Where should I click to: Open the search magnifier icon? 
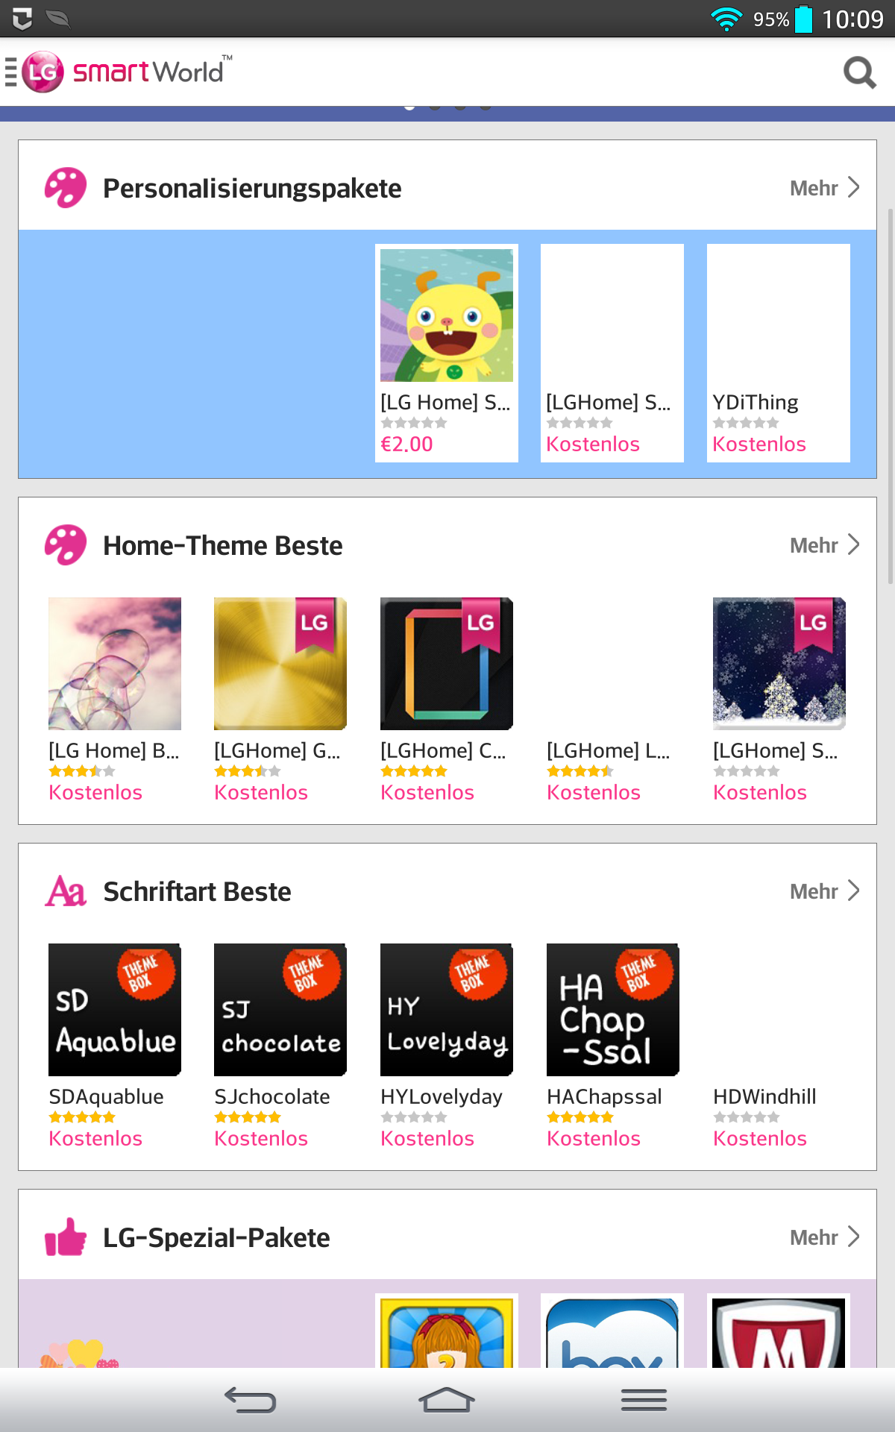(859, 72)
